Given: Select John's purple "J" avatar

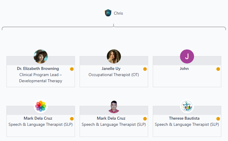Looking at the screenshot, I should pos(187,56).
